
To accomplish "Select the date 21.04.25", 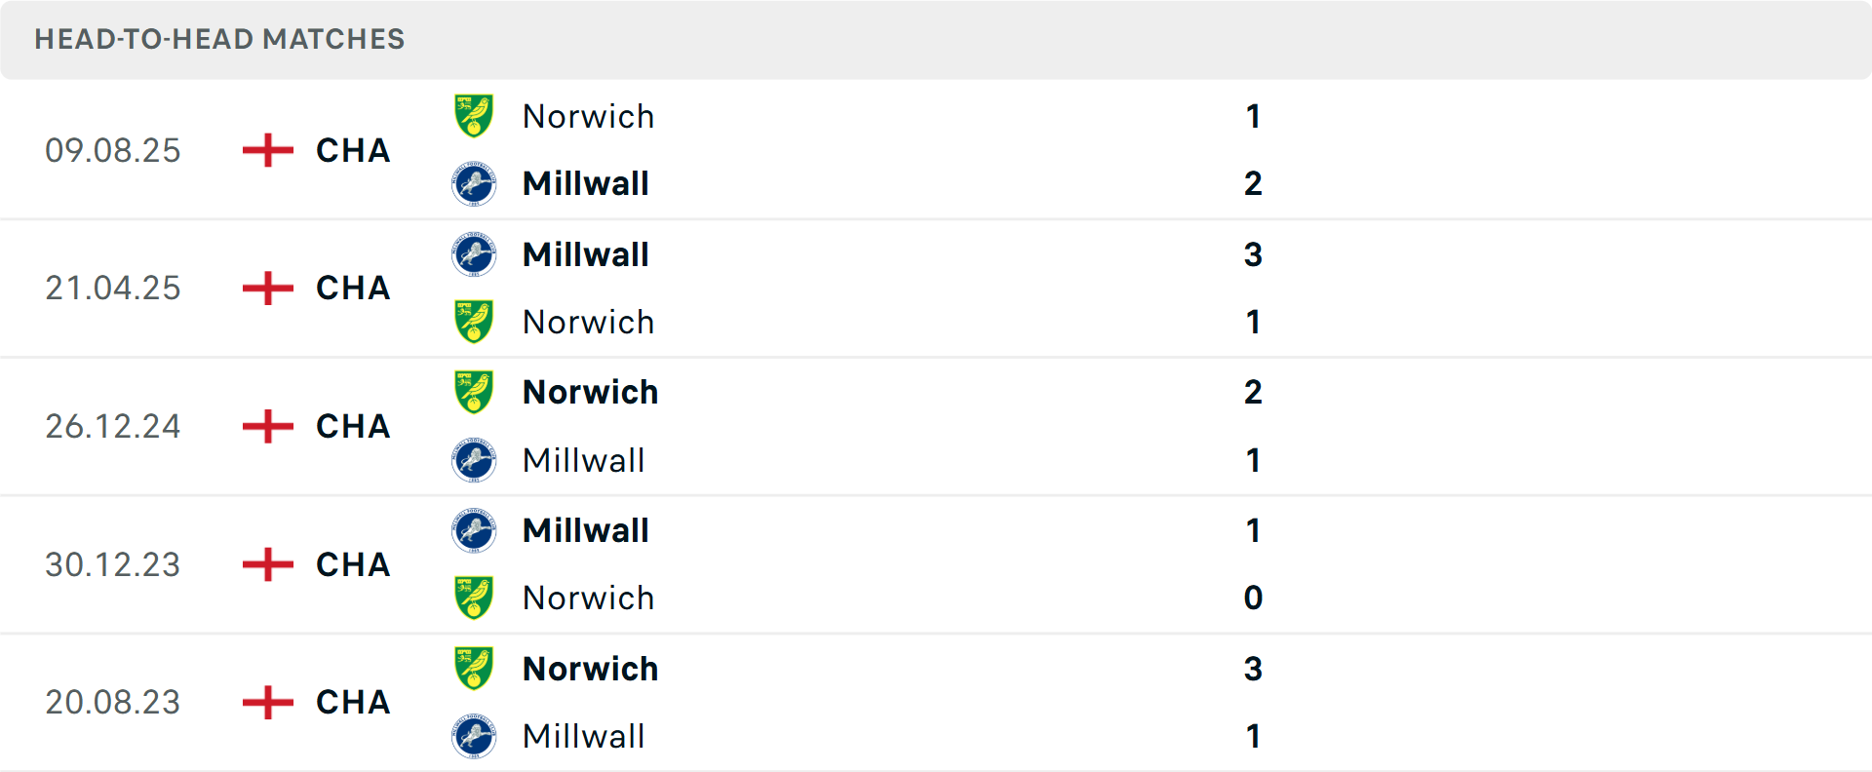I will point(113,289).
